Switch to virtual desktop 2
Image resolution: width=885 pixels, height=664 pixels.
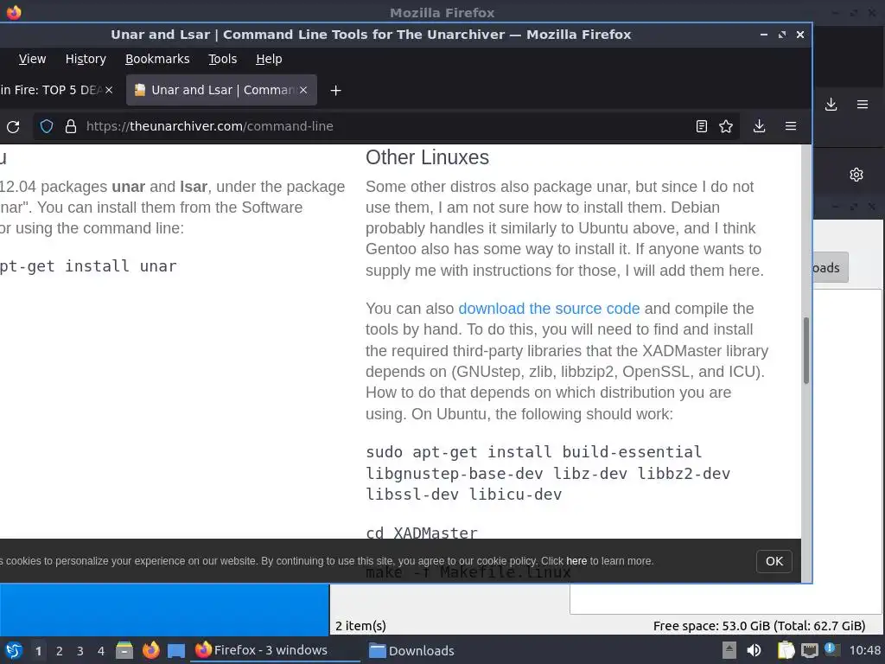(x=60, y=650)
